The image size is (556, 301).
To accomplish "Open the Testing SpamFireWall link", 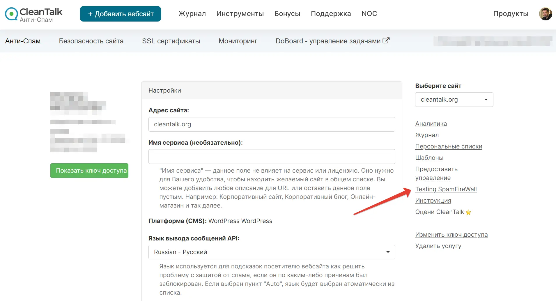I will click(446, 189).
